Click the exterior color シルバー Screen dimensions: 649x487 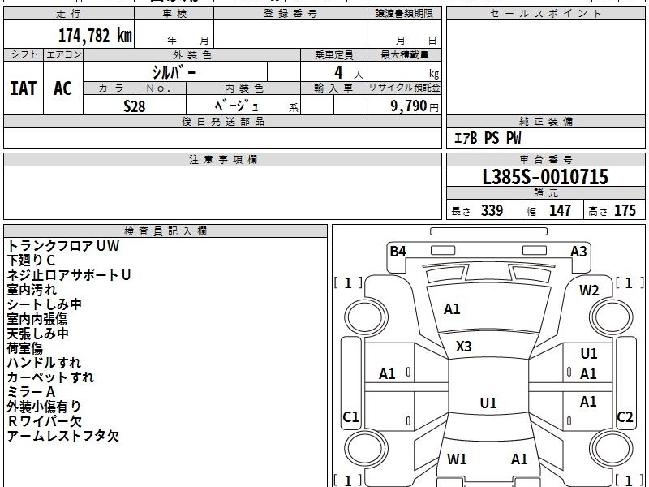coord(174,72)
